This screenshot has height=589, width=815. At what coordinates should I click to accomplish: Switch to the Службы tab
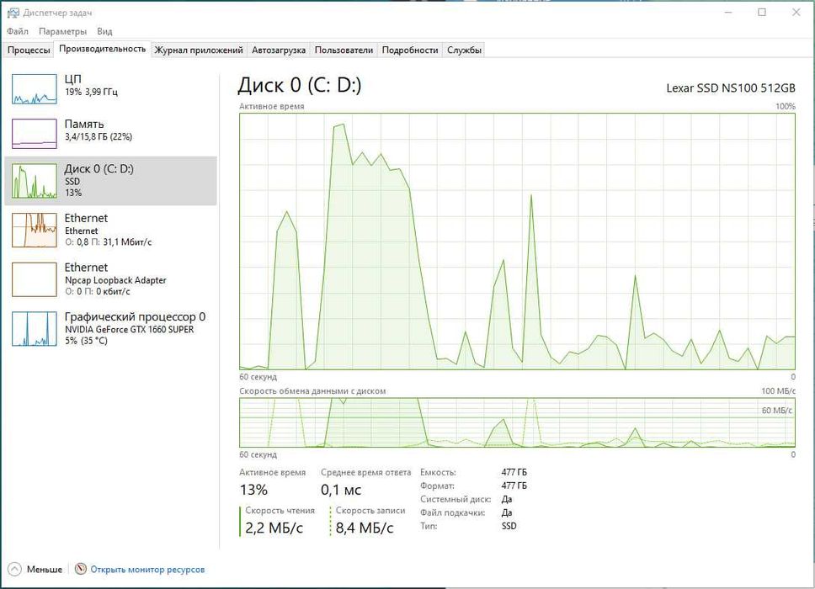click(464, 50)
